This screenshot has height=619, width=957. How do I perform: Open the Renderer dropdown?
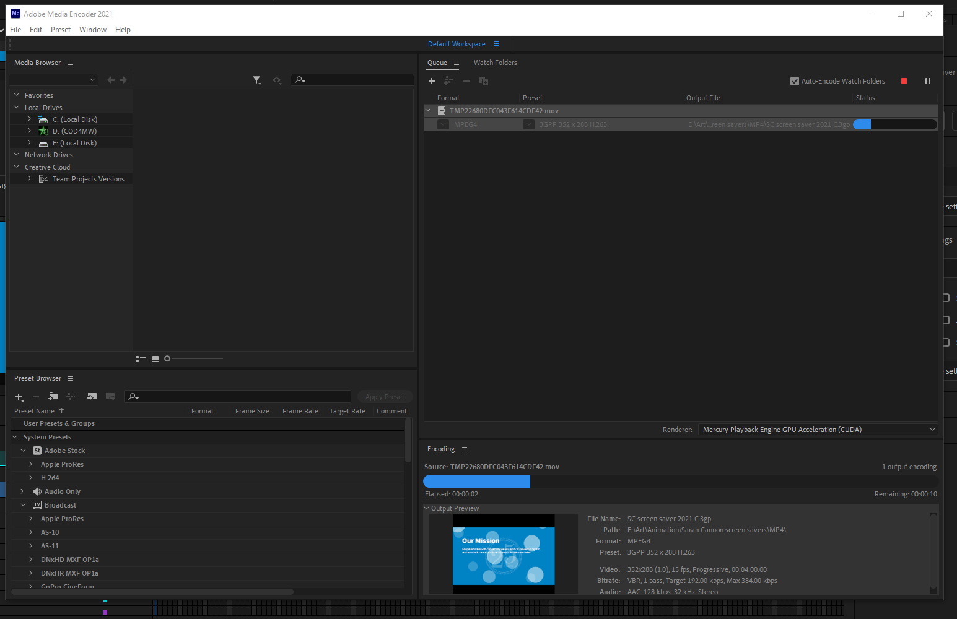(x=932, y=429)
